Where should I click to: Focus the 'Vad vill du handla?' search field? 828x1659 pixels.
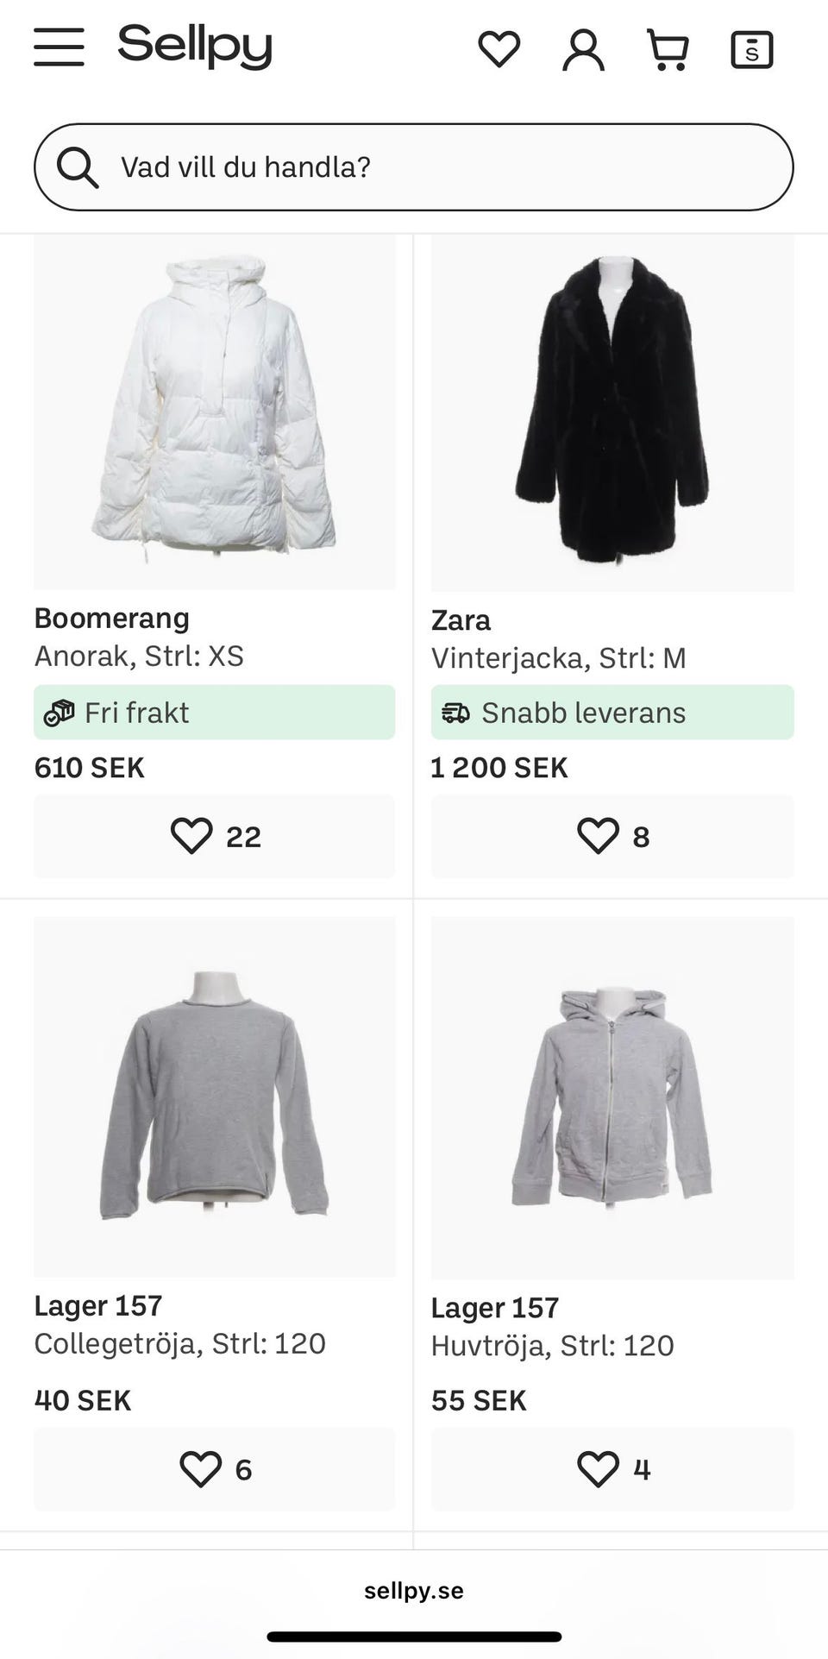(431, 167)
